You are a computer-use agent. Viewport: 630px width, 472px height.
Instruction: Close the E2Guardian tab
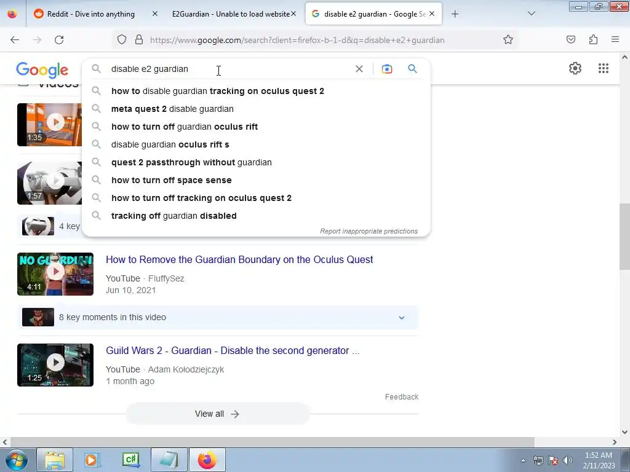click(293, 14)
